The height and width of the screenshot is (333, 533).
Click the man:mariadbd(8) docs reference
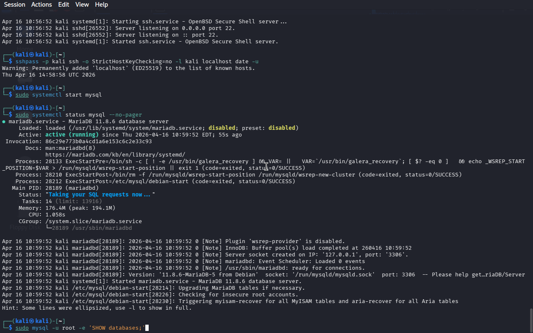click(70, 148)
